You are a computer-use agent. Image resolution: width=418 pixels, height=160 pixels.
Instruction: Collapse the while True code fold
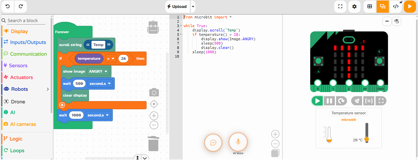[x=181, y=26]
